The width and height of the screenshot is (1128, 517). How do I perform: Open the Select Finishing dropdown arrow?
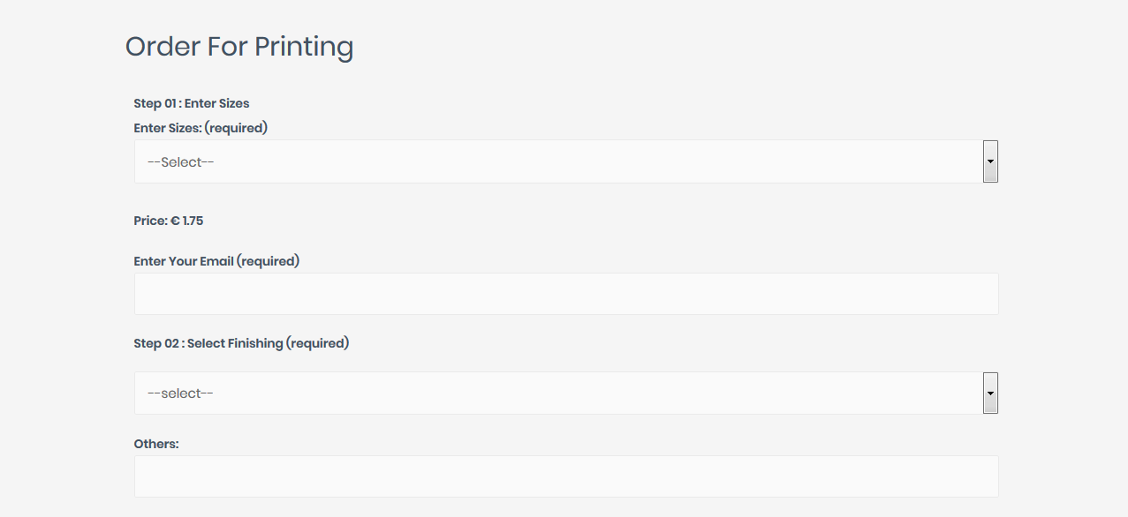pos(990,393)
